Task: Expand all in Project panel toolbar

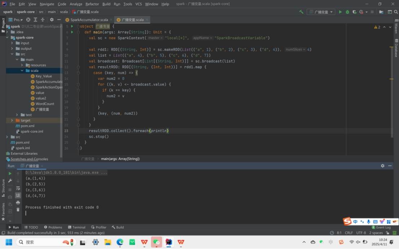Action: pyautogui.click(x=35, y=19)
